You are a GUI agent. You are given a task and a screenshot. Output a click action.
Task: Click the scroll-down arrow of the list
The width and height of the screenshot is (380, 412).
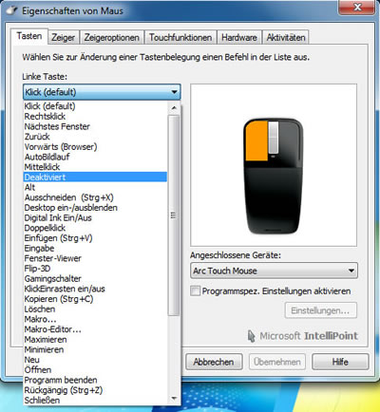pyautogui.click(x=174, y=398)
